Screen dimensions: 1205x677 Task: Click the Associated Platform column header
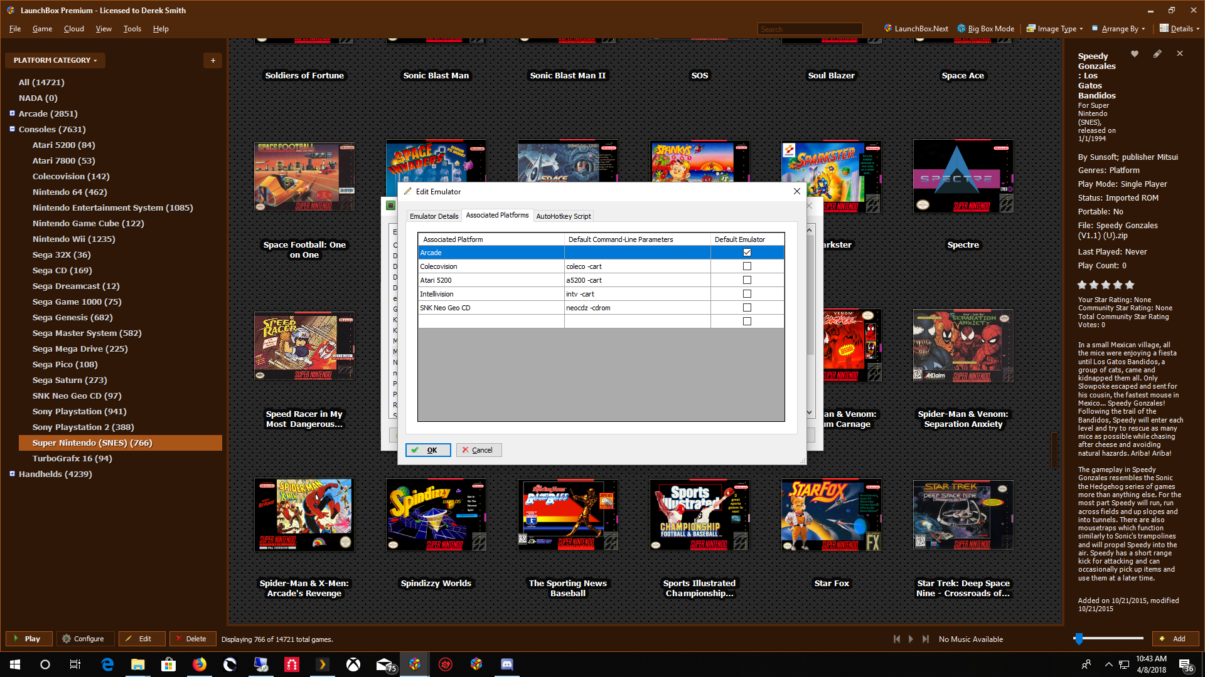491,239
